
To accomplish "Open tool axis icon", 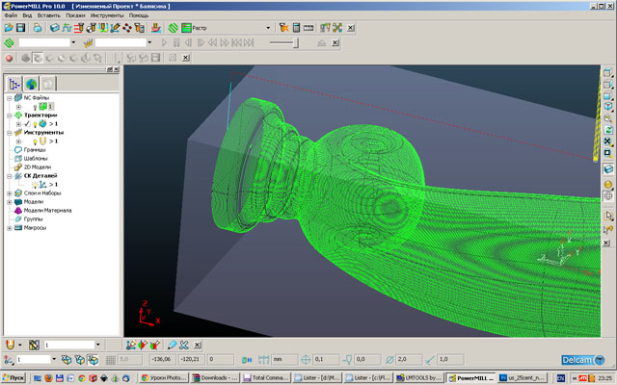I will (115, 28).
